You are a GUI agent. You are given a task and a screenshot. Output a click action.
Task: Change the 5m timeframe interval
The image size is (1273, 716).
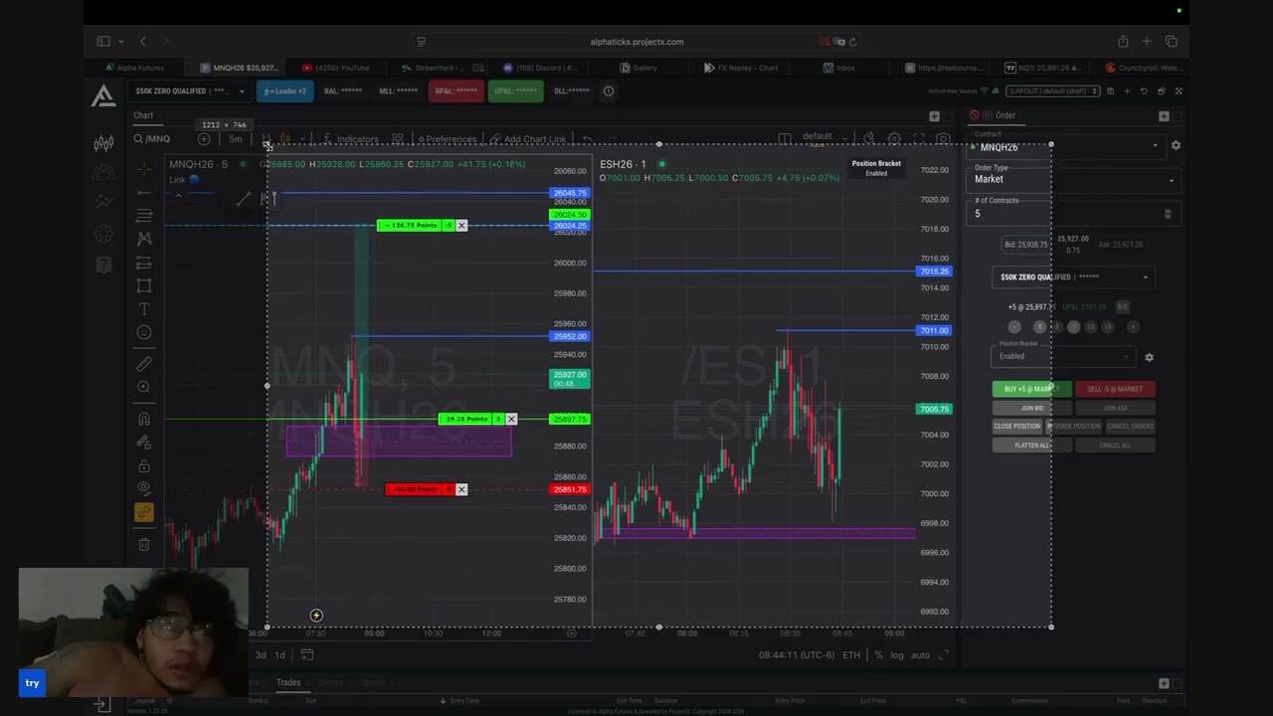pyautogui.click(x=236, y=139)
